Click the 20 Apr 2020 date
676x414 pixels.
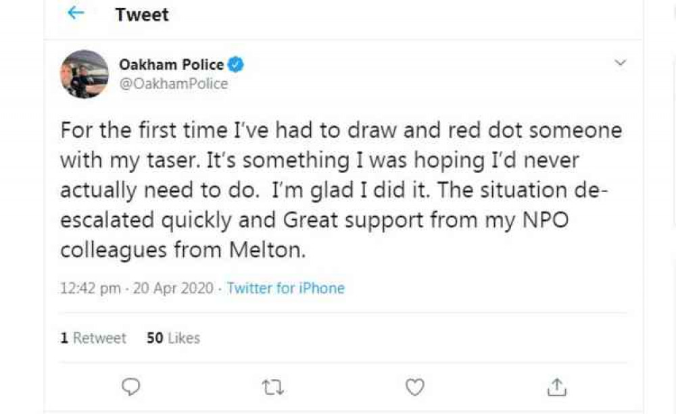click(x=173, y=288)
